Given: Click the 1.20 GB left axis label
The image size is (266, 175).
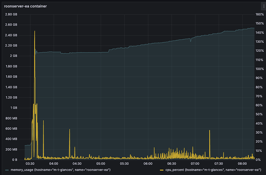Looking at the screenshot, I should tap(11, 97).
